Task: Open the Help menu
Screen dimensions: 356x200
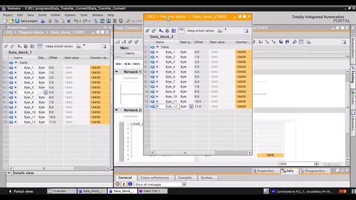Action: point(111,15)
